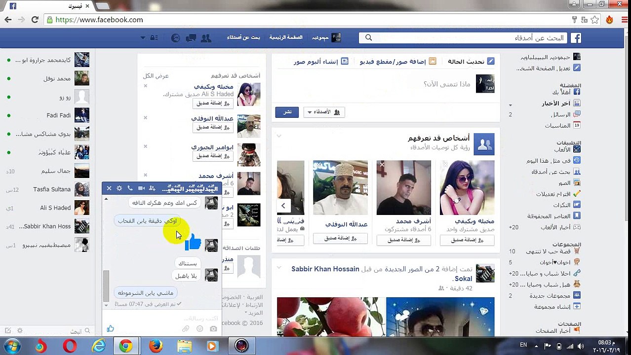The image size is (631, 355).
Task: Open العناصر المحفوظة saved items
Action: [554, 216]
